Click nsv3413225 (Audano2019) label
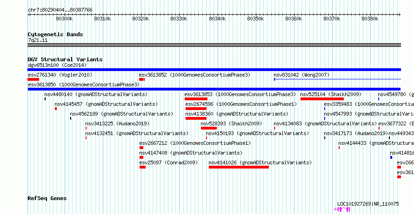Viewport: 414px width, 214px height. tap(117, 123)
